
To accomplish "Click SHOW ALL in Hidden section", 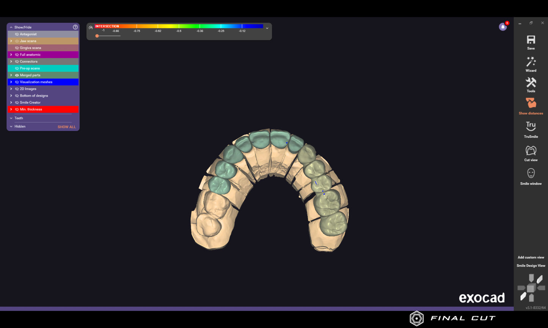I will pyautogui.click(x=66, y=127).
